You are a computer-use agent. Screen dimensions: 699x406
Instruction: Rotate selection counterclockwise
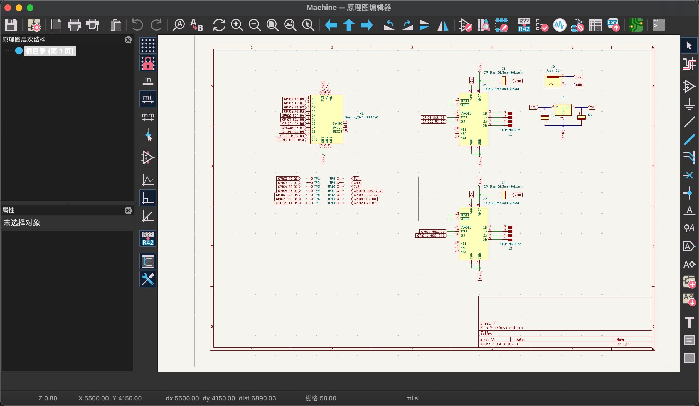point(389,25)
